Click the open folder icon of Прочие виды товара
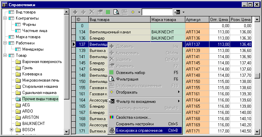Viewport: 262px width, 137px height. coord(18,99)
